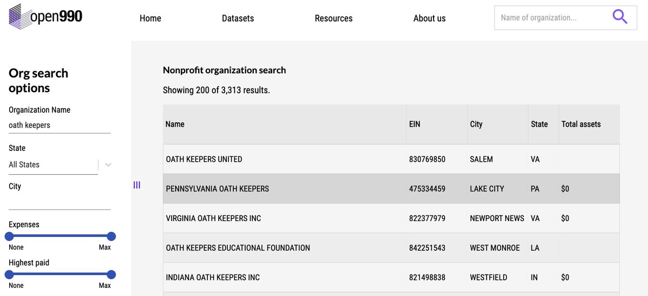The width and height of the screenshot is (648, 296).
Task: Click the Highest paid slider None handle
Action: (x=9, y=274)
